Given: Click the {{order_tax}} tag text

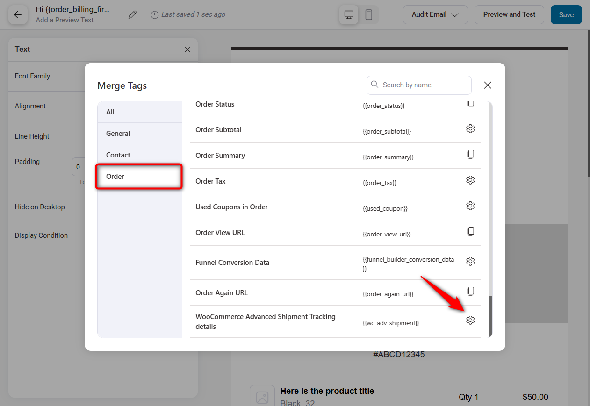Looking at the screenshot, I should point(380,183).
